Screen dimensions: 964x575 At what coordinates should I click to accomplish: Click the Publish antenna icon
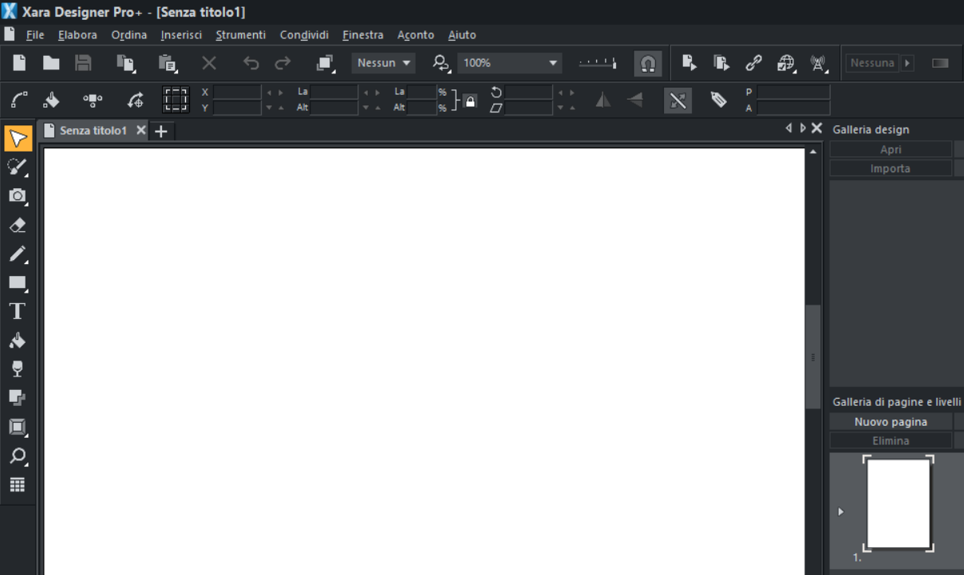818,63
